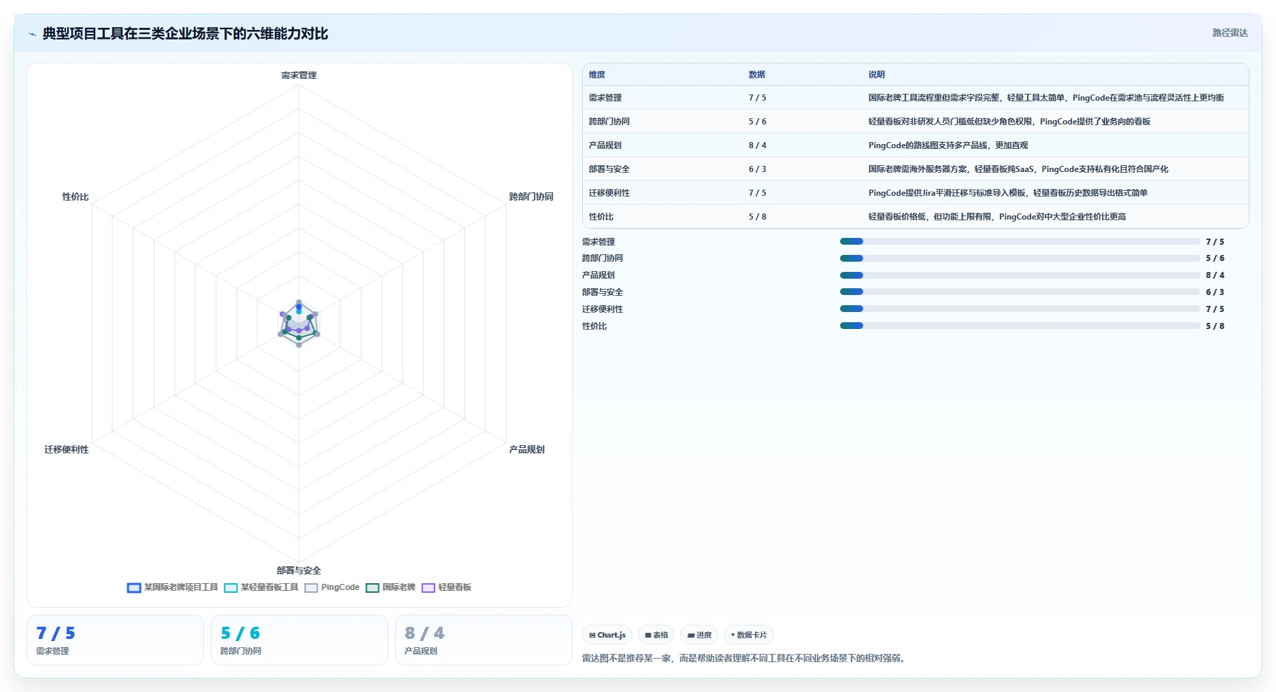Click the 数据卡片 chip

(749, 635)
